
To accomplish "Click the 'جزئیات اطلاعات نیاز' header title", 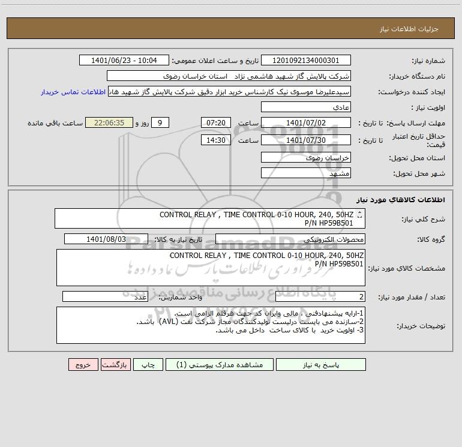I will (x=409, y=29).
